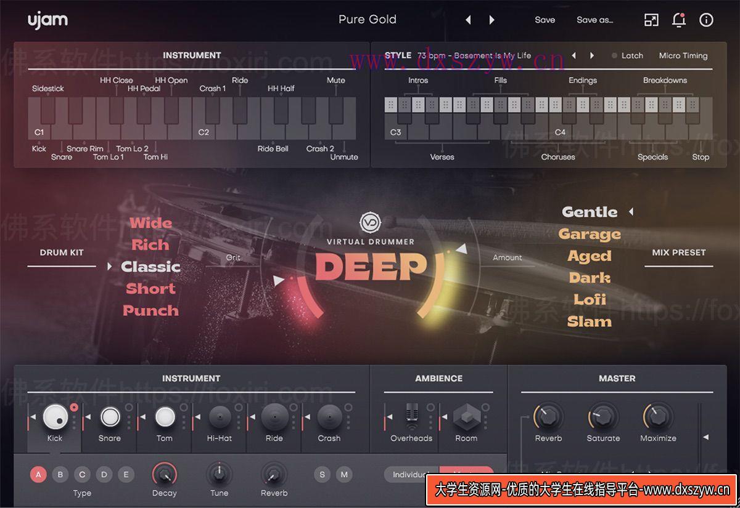Select the Kick drum instrument icon

(55, 417)
